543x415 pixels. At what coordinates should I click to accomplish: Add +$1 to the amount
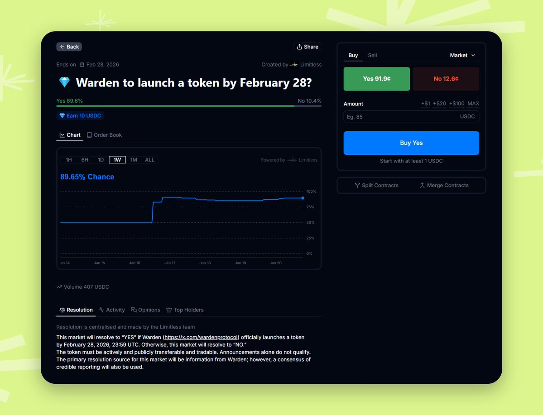[426, 104]
